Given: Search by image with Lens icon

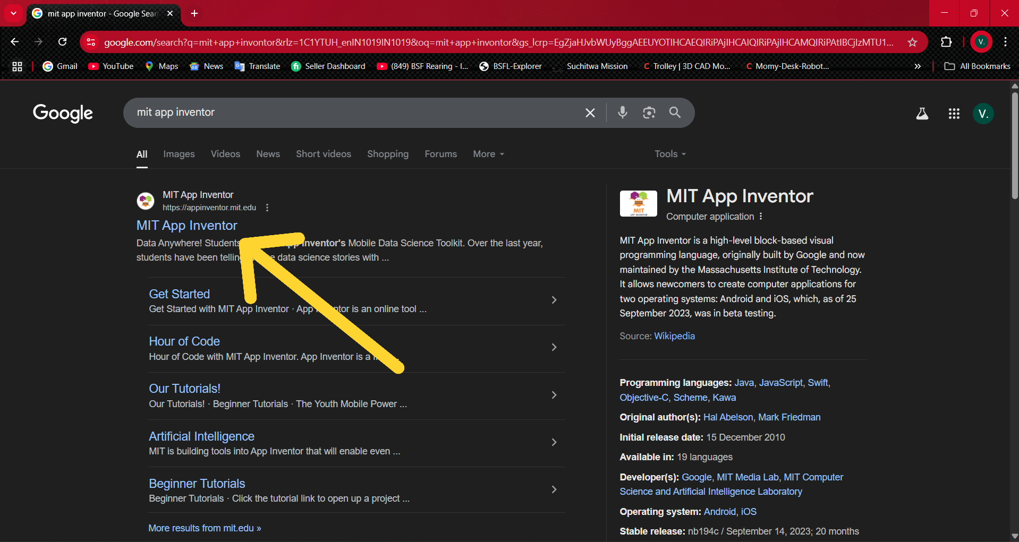Looking at the screenshot, I should [x=649, y=113].
